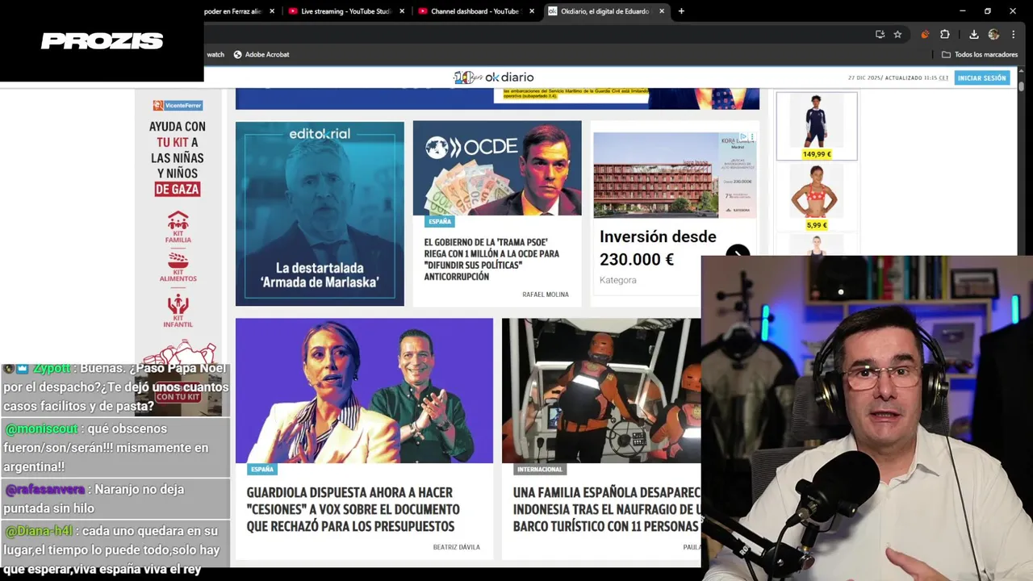Click the ESPAÑA tag on the OCDE article

(x=440, y=221)
